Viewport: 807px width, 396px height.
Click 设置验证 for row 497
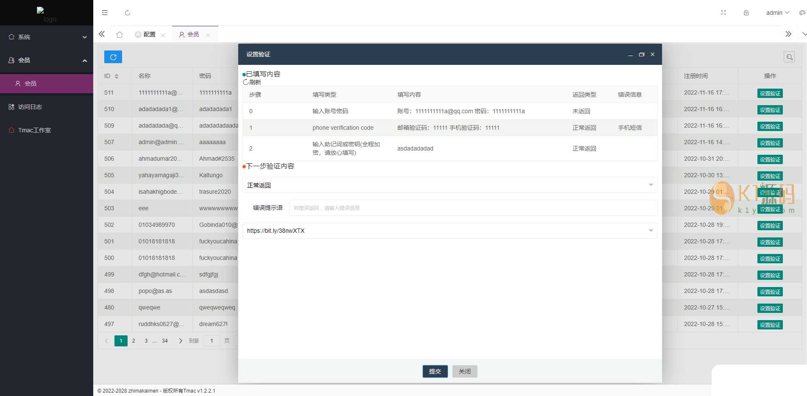click(770, 325)
